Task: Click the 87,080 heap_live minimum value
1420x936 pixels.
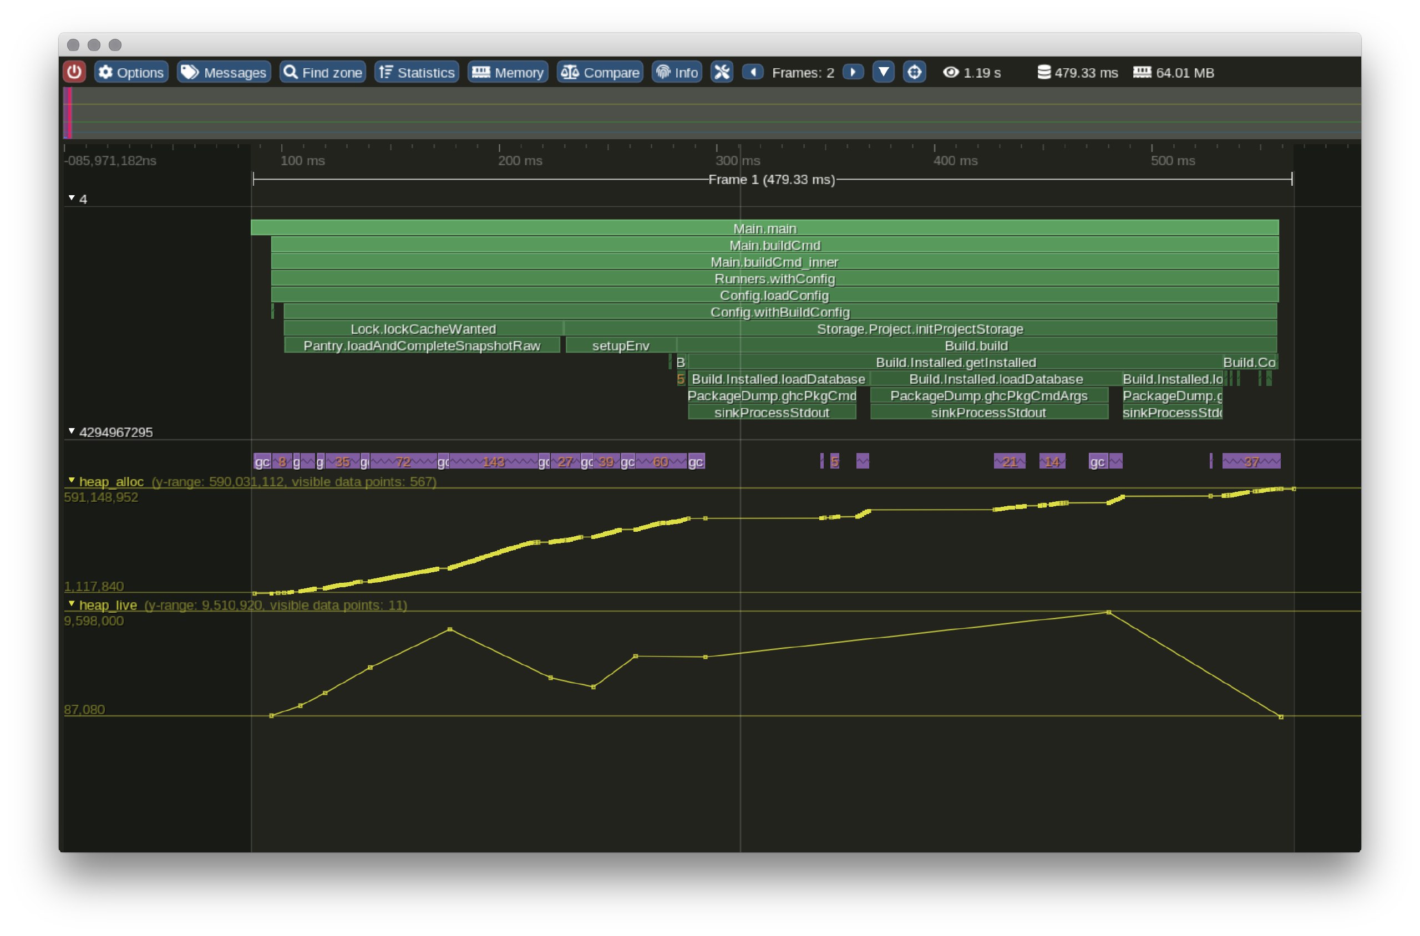Action: click(x=84, y=709)
